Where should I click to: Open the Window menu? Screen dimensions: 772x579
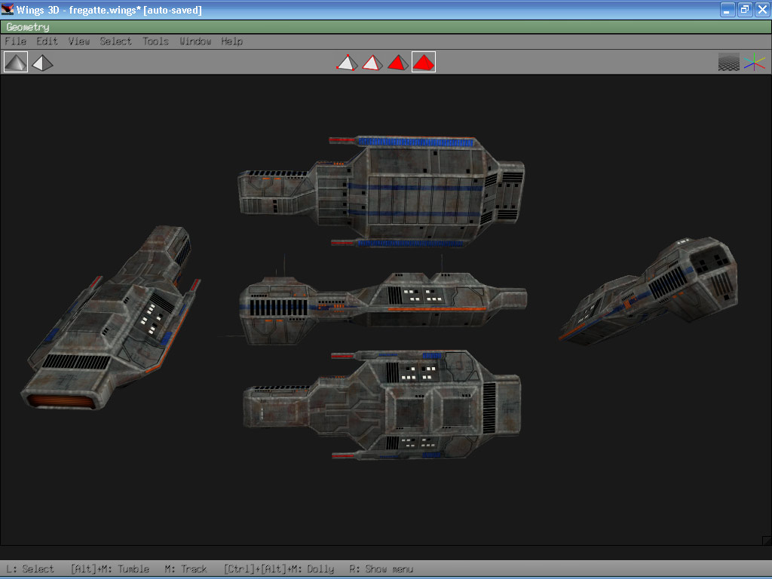click(x=195, y=41)
